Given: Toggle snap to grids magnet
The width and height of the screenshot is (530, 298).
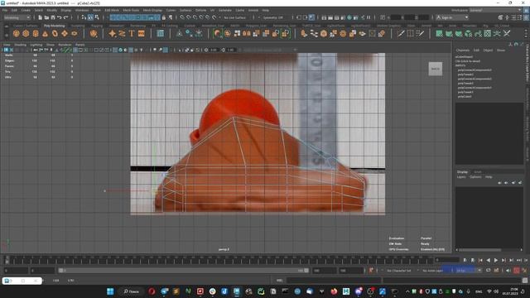Looking at the screenshot, I should [182, 17].
